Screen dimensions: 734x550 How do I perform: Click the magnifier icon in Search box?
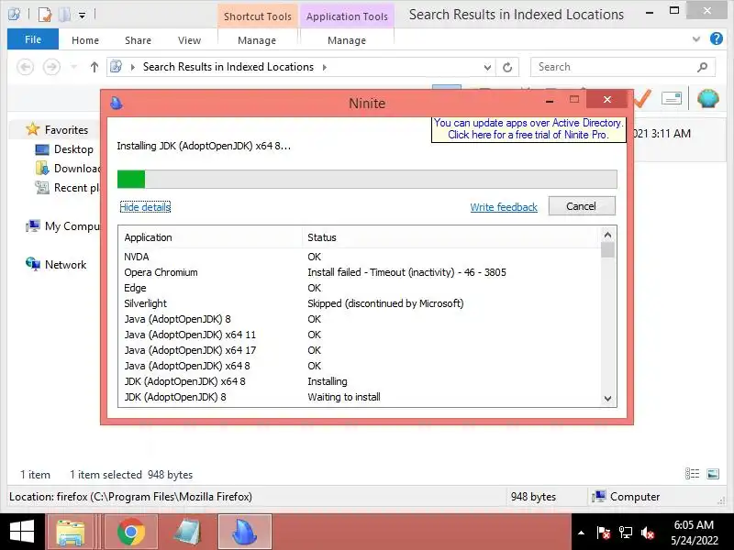pyautogui.click(x=702, y=67)
